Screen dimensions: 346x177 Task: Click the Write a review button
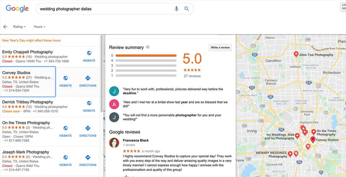click(220, 47)
